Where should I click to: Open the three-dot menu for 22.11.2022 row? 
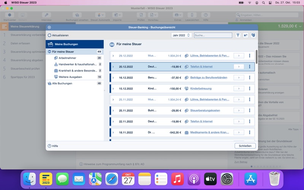coord(250,122)
